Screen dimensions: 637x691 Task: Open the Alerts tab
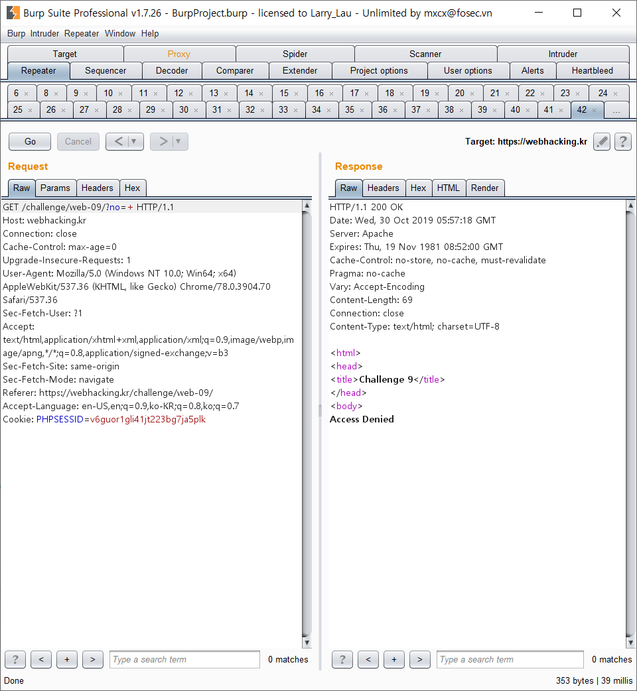point(533,70)
